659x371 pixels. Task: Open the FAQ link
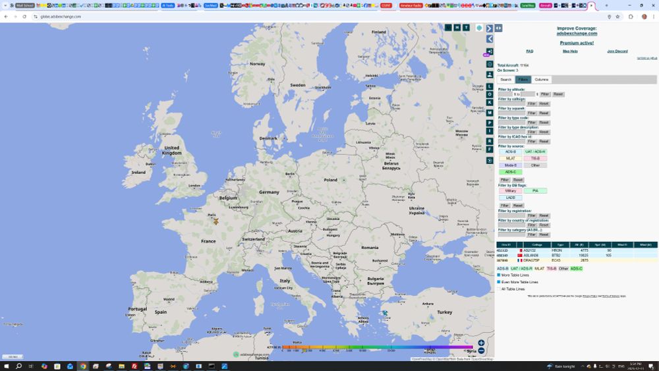pyautogui.click(x=530, y=51)
